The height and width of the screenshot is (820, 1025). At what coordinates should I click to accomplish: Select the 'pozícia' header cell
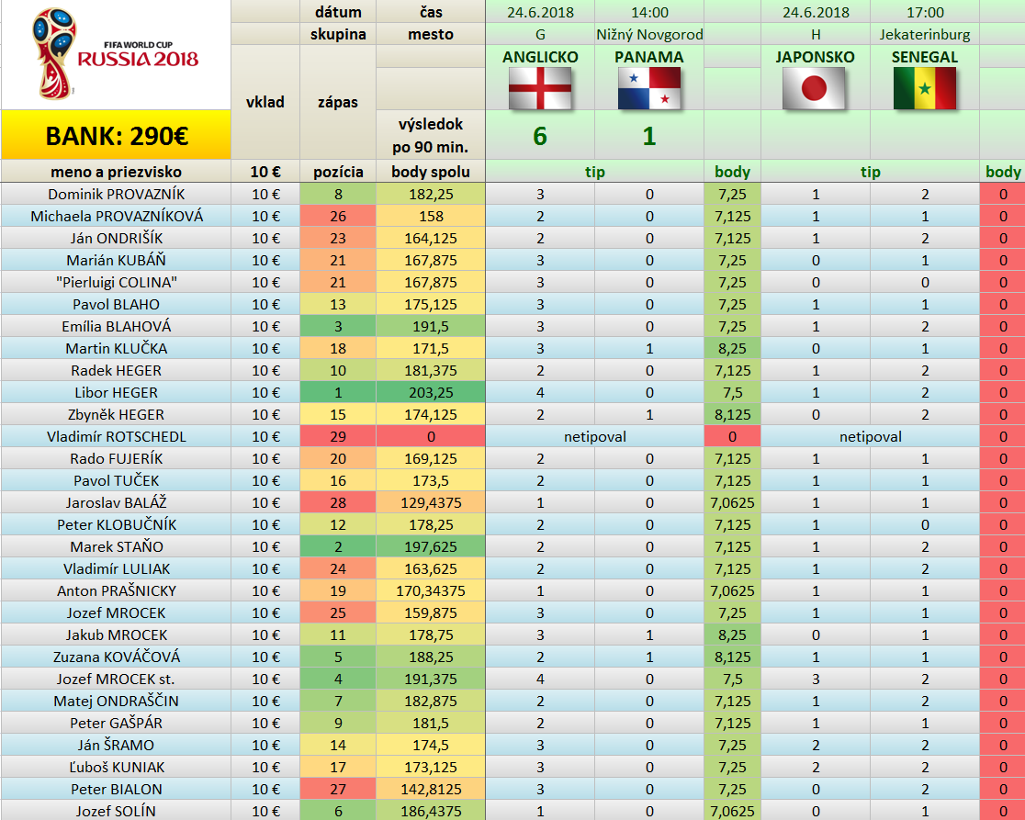pos(337,172)
